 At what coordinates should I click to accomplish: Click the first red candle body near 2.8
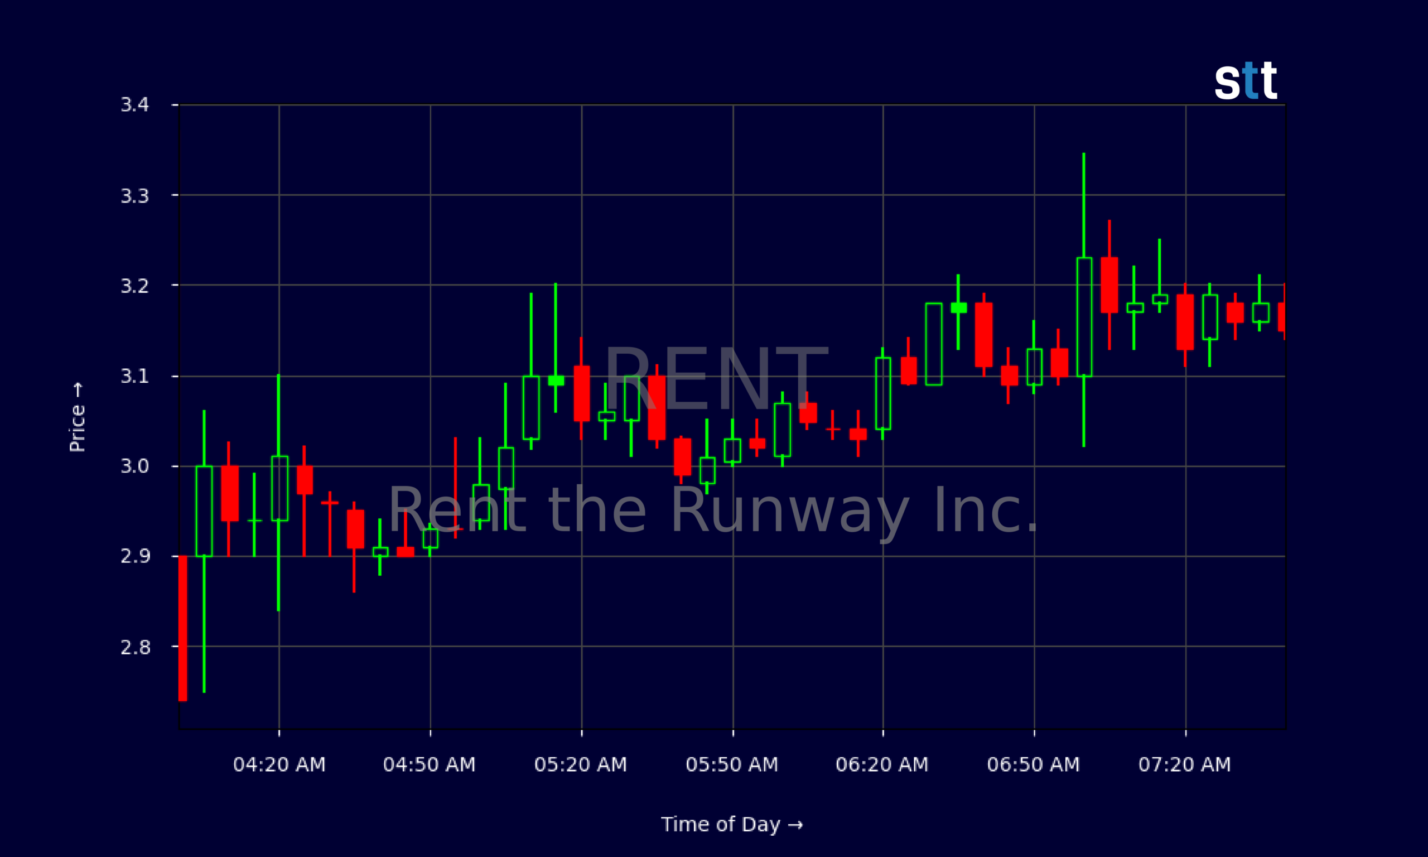coord(183,628)
